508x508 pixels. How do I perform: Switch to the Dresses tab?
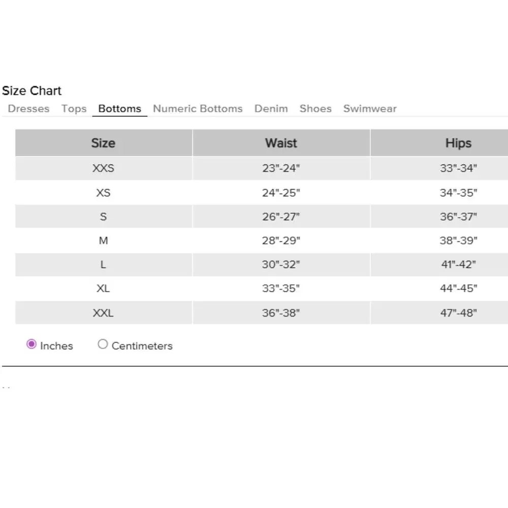[x=28, y=109]
